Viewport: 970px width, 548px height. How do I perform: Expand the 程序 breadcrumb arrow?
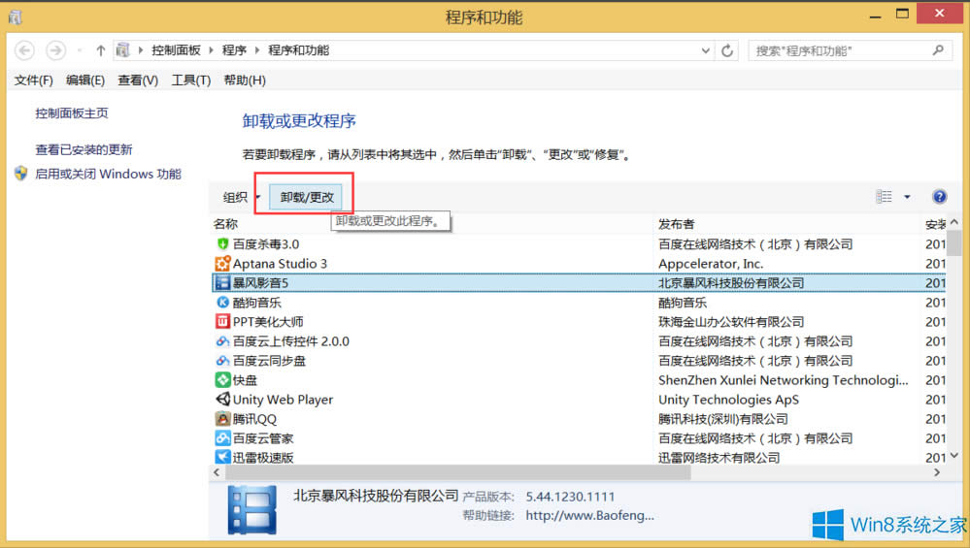pos(257,50)
